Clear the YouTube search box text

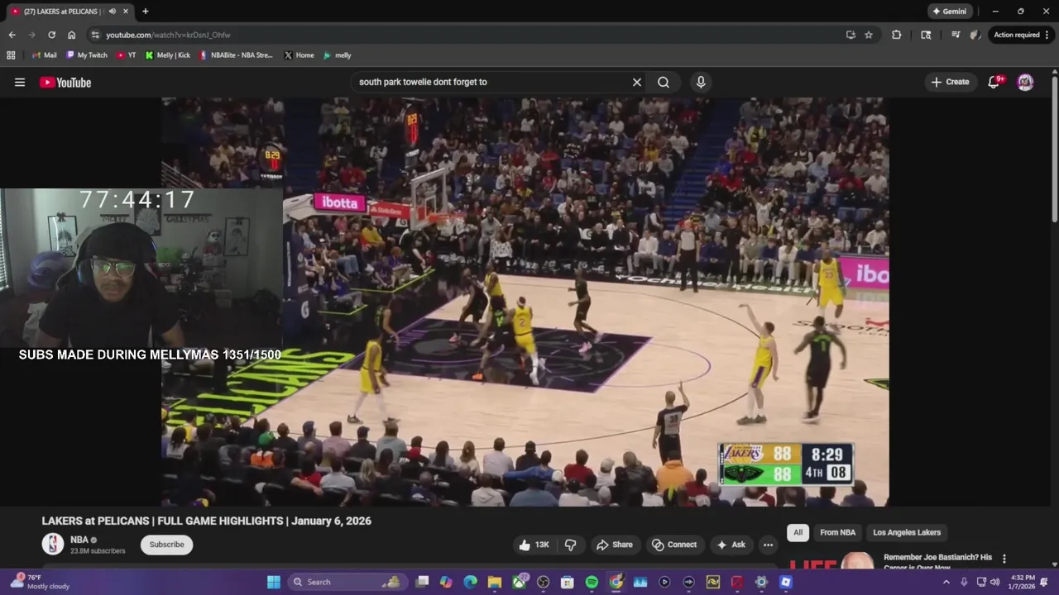[x=637, y=82]
